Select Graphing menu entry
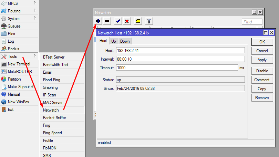This screenshot has height=157, width=279. coord(62,87)
